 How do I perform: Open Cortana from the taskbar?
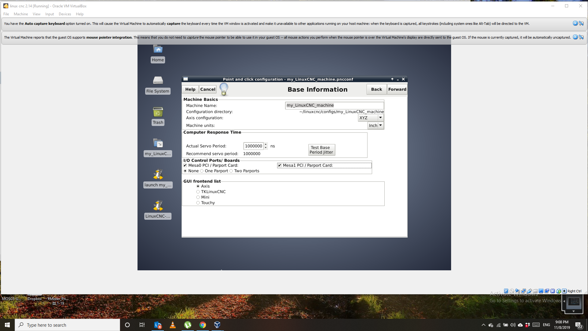[x=127, y=325]
